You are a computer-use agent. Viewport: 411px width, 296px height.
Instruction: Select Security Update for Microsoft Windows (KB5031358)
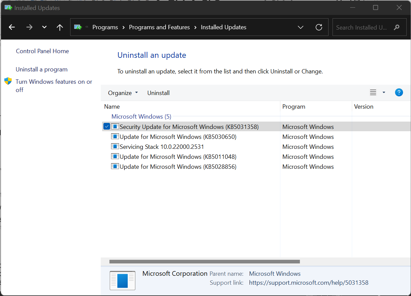[189, 127]
